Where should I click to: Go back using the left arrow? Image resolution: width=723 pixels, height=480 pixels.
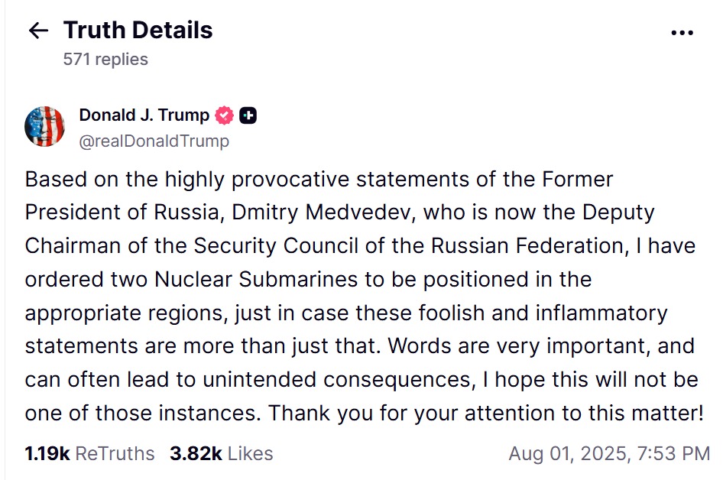[38, 31]
